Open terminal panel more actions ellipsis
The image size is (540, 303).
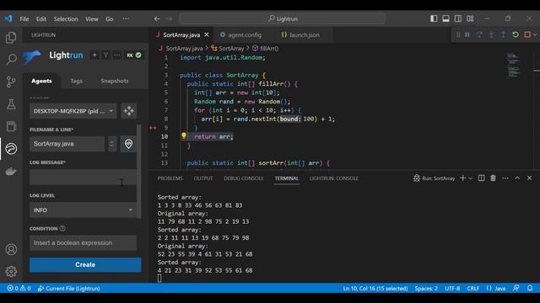[x=505, y=178]
